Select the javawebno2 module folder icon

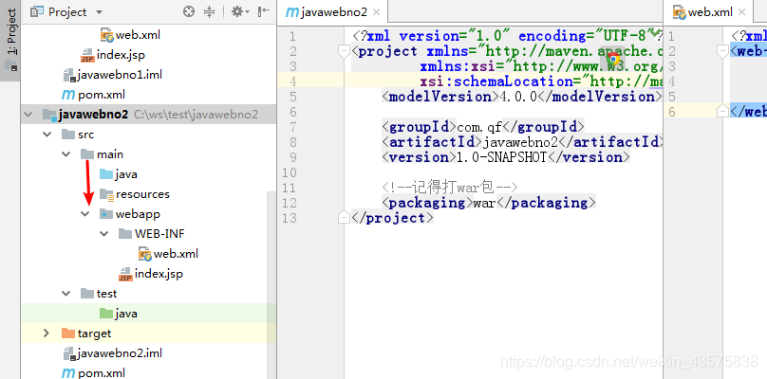[49, 115]
